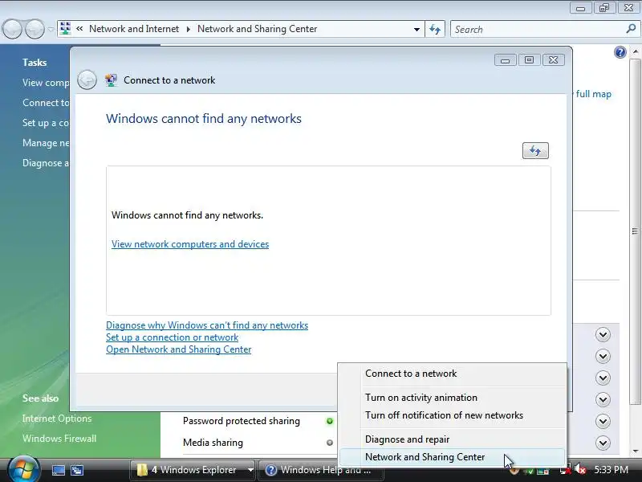Click the scrollbar up arrow in the main window
This screenshot has width=642, height=482.
coord(635,51)
